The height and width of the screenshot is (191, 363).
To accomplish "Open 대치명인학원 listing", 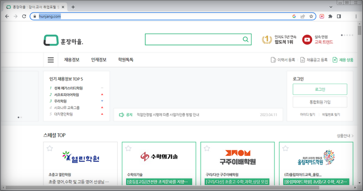I will click(63, 114).
